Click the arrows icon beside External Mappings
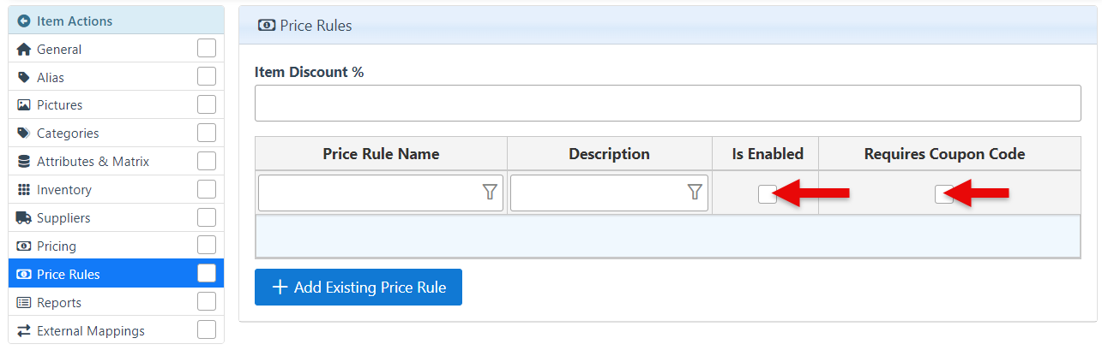Screen dimensions: 1102x356 click(24, 331)
